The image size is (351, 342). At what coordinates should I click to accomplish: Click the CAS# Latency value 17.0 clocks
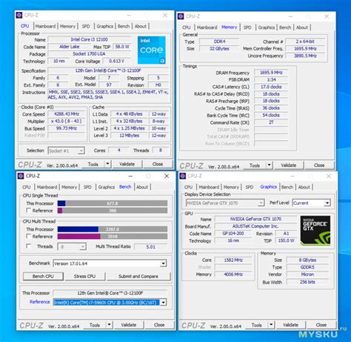[271, 87]
